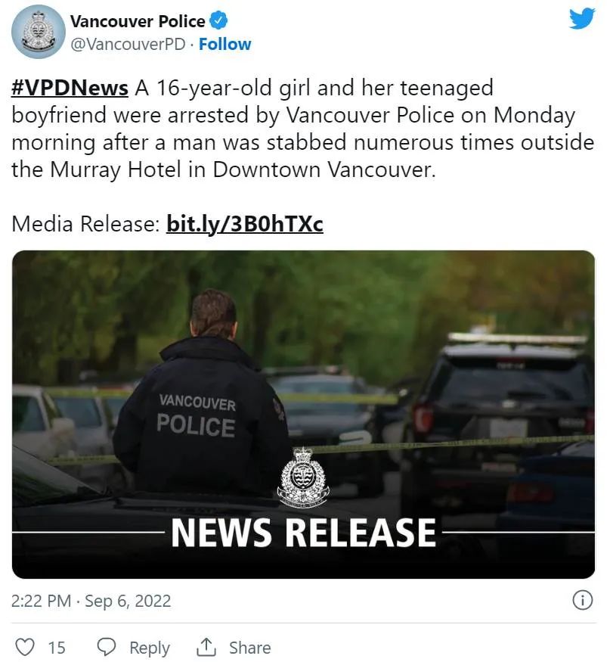Follow the Vancouver Police account
This screenshot has height=662, width=613.
coord(224,44)
